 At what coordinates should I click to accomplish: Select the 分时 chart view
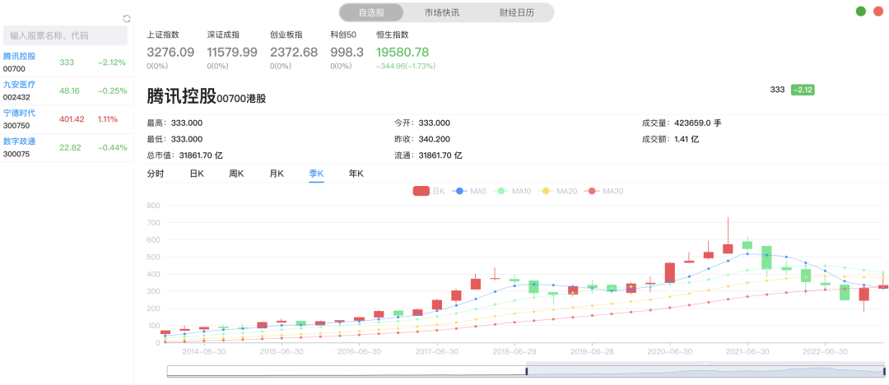click(x=156, y=174)
